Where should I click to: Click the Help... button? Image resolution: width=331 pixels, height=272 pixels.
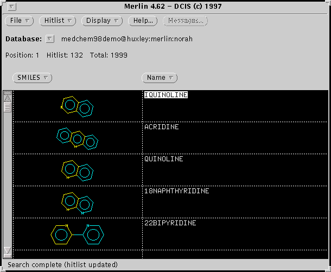point(143,21)
